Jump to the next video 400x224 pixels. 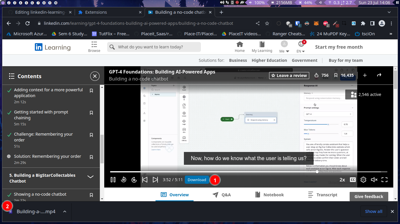tap(155, 180)
